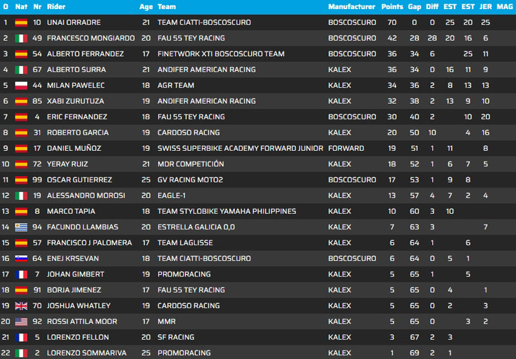
Task: Click the Uruguay flag next to Facundo Llambias
Action: [21, 227]
